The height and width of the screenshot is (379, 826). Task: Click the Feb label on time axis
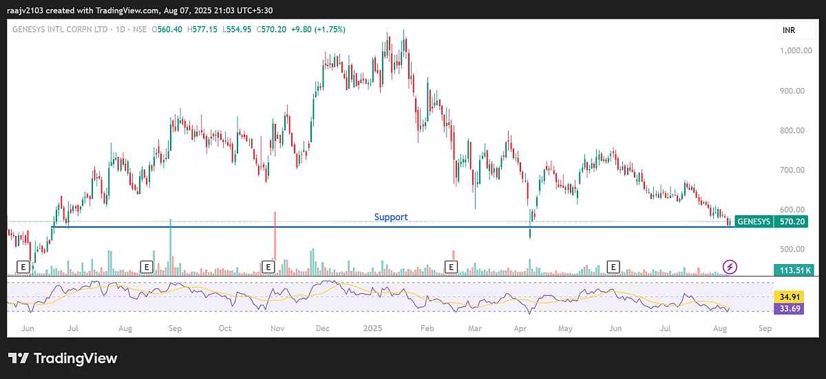(x=427, y=329)
